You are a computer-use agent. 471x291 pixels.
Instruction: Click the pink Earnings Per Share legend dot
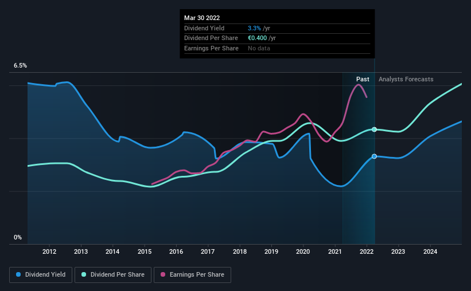163,274
